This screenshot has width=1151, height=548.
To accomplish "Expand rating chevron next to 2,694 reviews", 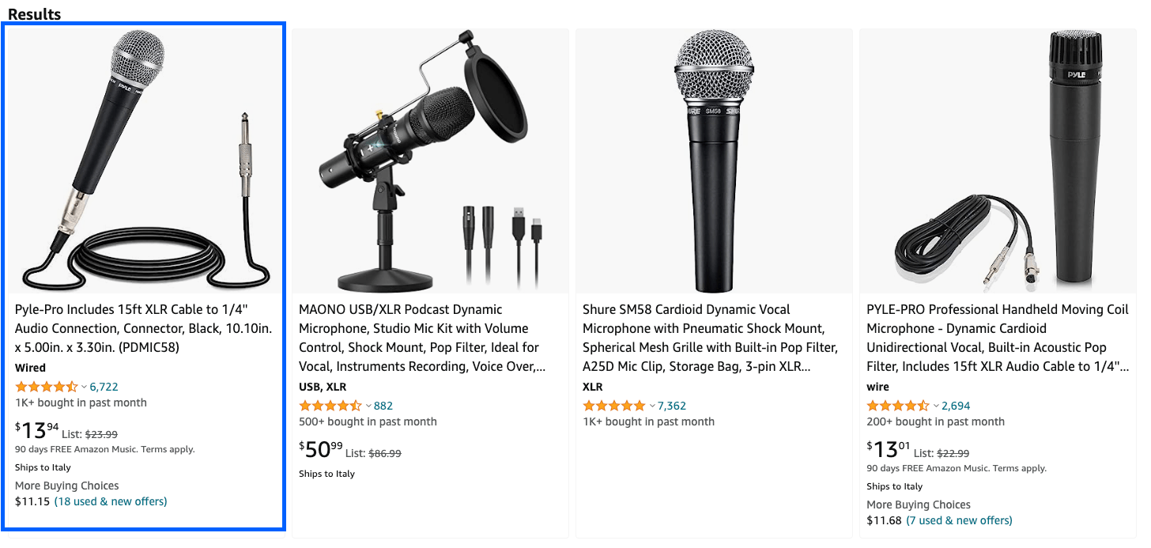I will 936,406.
